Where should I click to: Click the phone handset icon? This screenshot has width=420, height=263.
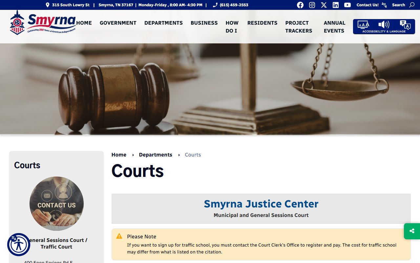tap(215, 5)
